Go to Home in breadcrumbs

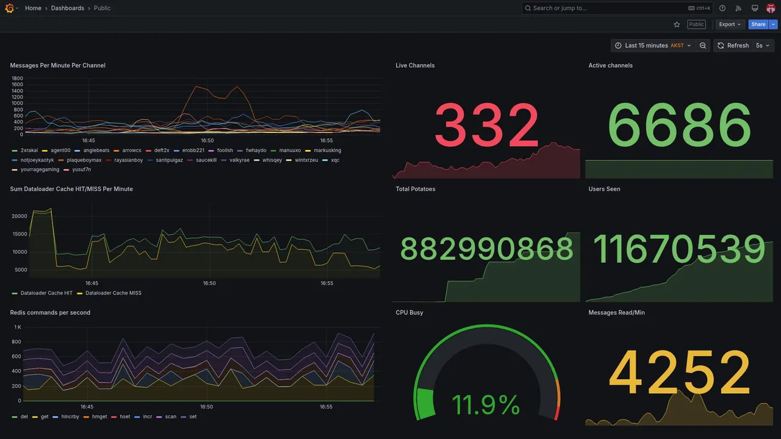point(33,8)
